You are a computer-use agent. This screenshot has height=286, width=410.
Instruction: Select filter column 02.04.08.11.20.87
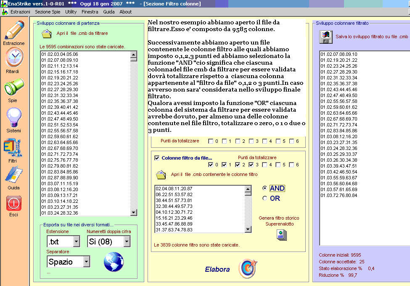click(x=200, y=189)
